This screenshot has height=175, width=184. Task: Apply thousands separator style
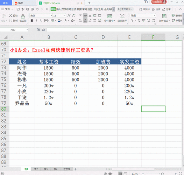pyautogui.click(x=144, y=21)
